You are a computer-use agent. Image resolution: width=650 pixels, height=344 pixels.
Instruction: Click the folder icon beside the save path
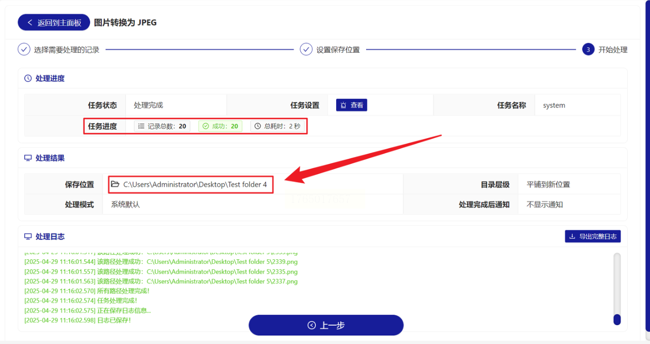click(115, 185)
